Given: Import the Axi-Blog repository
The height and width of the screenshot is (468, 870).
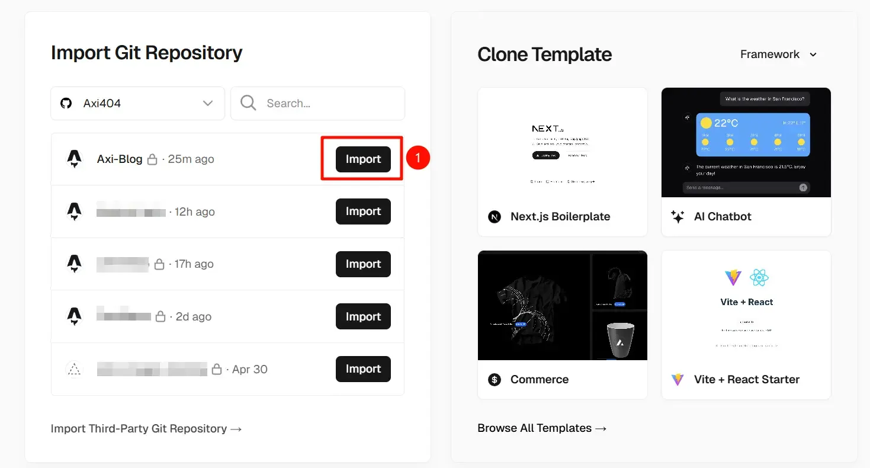Looking at the screenshot, I should [x=363, y=159].
